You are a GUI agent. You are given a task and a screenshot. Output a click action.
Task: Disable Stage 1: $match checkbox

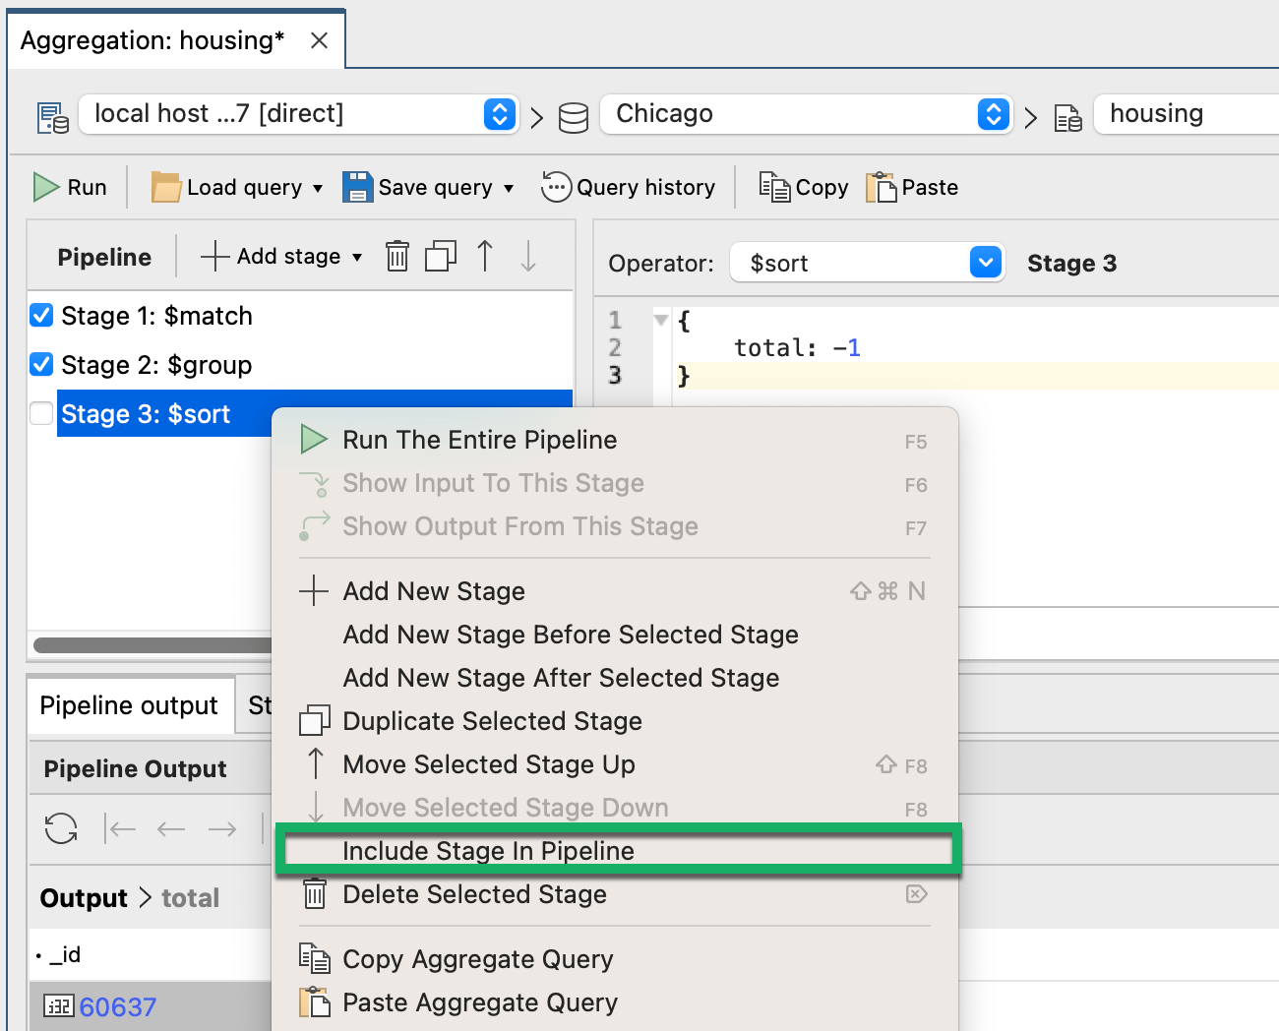[x=40, y=315]
